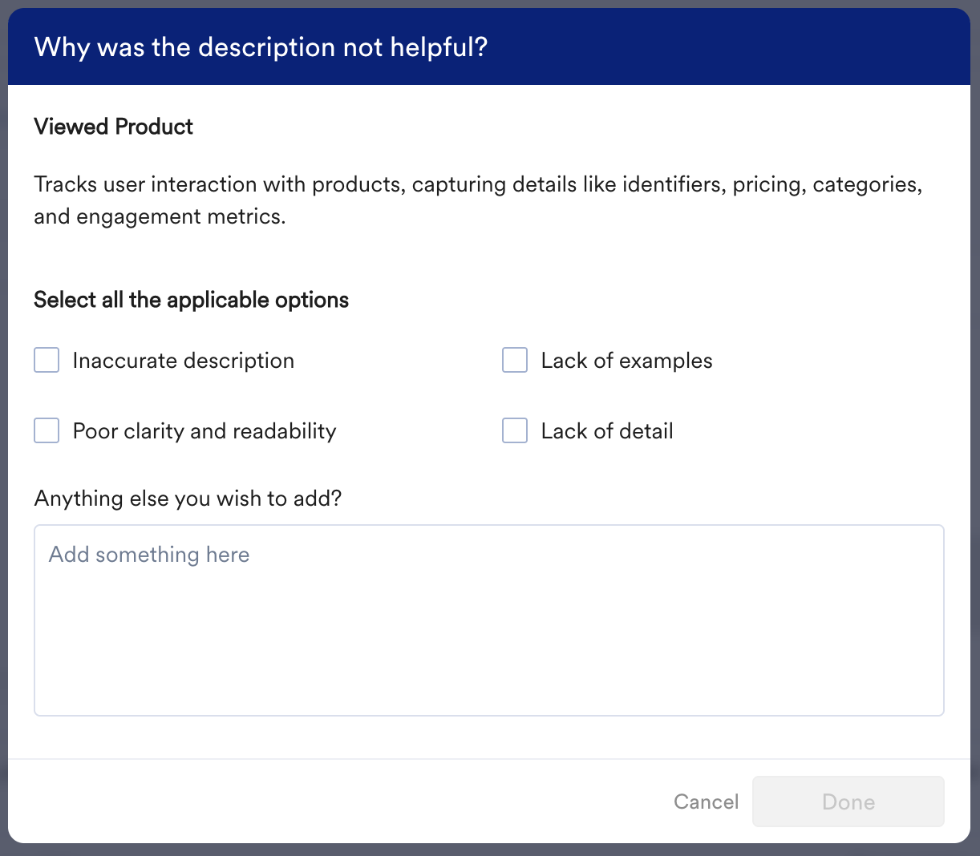980x856 pixels.
Task: Click the "Viewed Product" heading
Action: (x=113, y=127)
